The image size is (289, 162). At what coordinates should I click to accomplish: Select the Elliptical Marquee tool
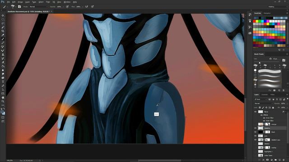tap(3, 19)
